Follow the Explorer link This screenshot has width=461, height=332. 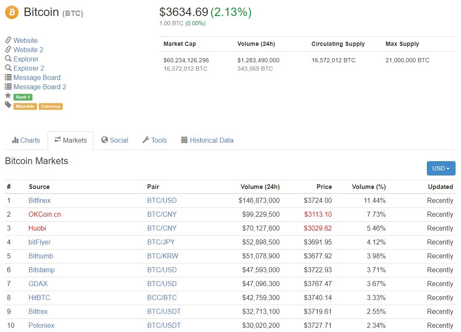[26, 59]
